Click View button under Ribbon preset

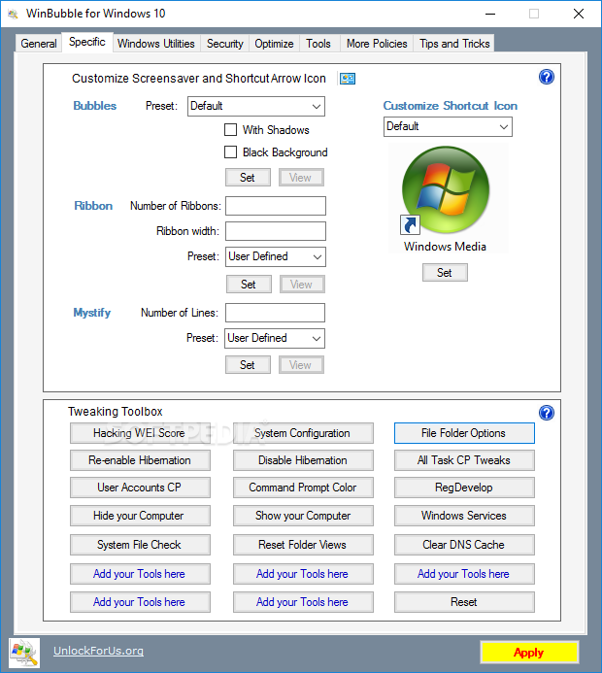pyautogui.click(x=302, y=285)
